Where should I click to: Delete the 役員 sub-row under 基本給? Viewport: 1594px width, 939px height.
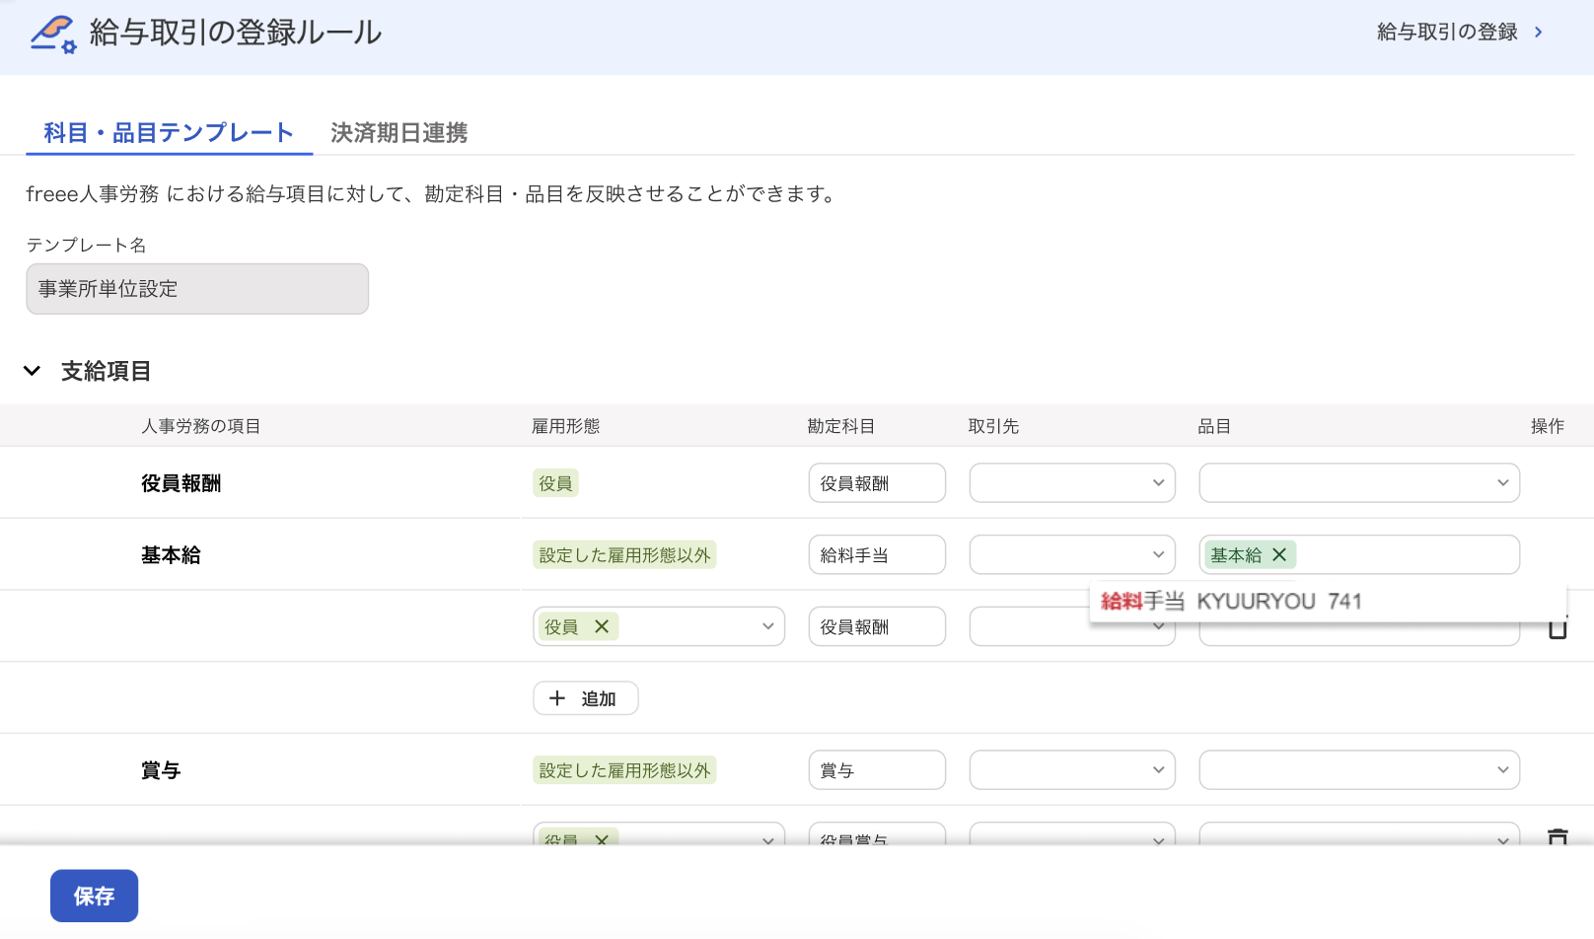click(1558, 629)
